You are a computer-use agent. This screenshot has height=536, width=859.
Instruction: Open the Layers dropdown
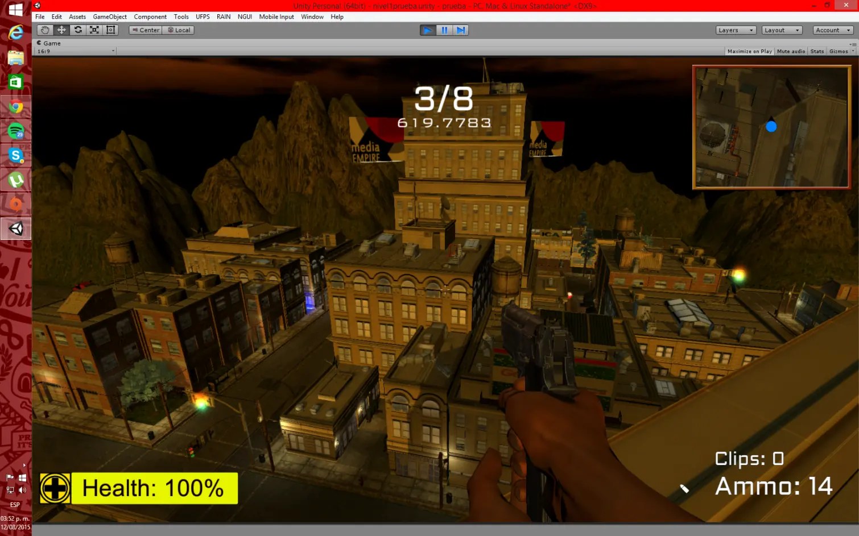pos(736,30)
